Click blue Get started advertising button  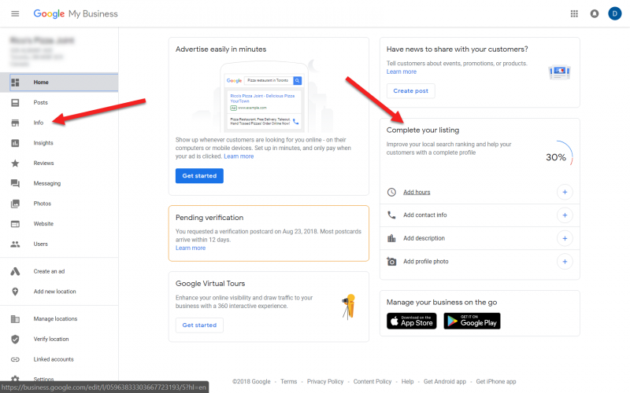click(199, 175)
